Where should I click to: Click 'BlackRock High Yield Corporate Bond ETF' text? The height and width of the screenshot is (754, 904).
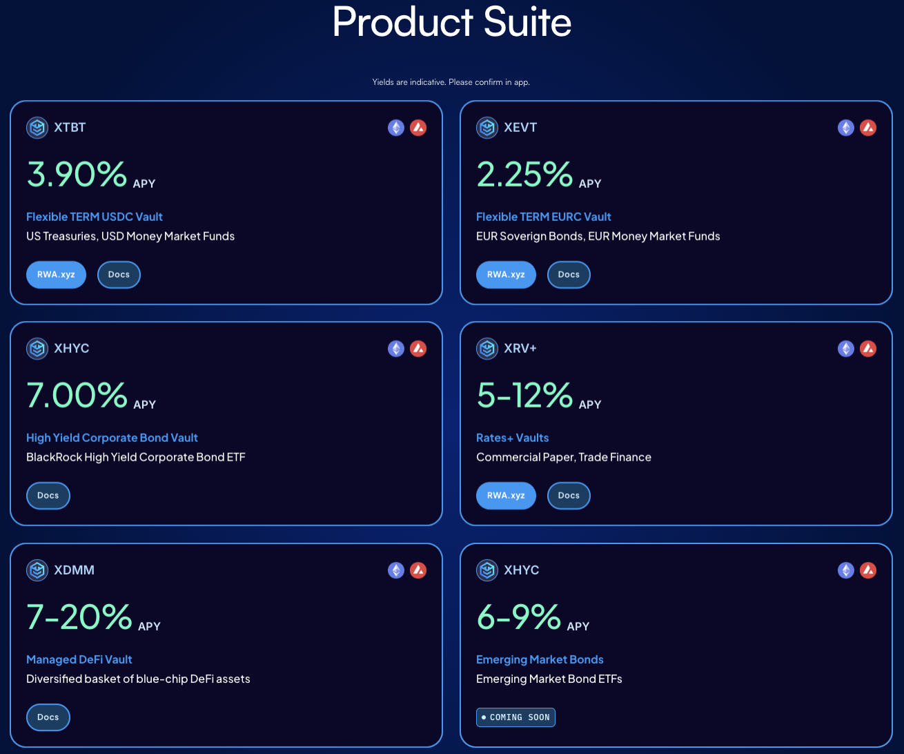point(136,457)
